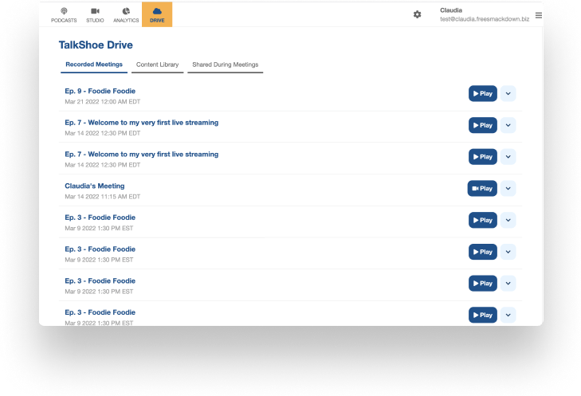
Task: Switch to the Content Library tab
Action: pos(158,65)
